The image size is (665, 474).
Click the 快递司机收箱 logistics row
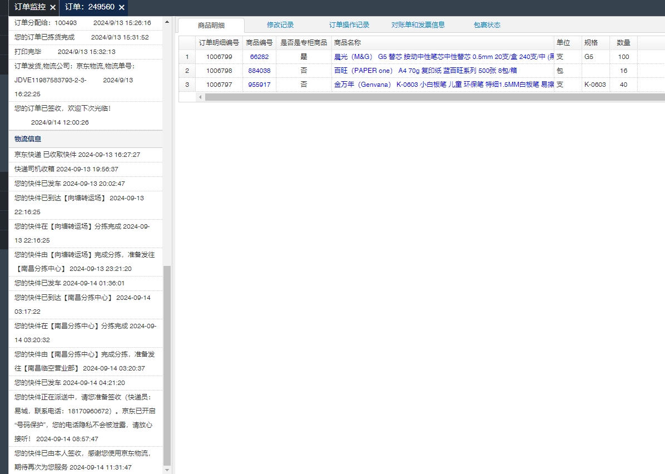click(85, 169)
